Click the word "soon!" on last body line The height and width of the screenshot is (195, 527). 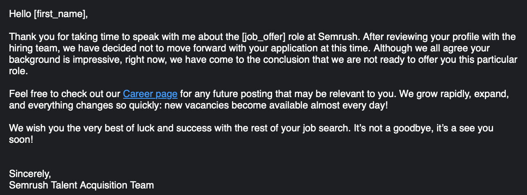click(21, 140)
